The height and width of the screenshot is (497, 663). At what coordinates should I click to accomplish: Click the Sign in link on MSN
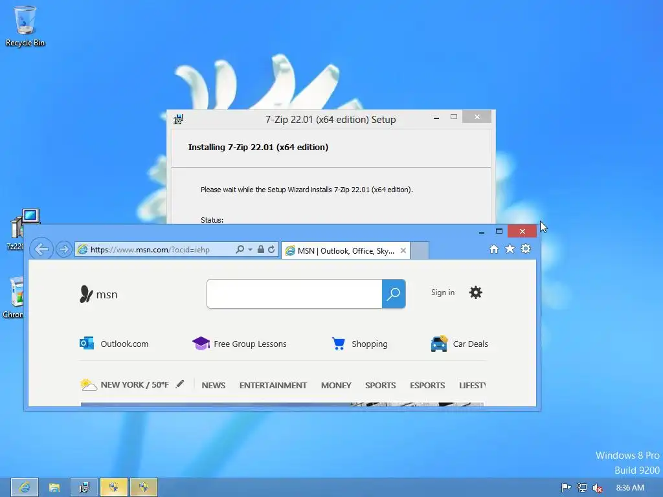coord(443,293)
